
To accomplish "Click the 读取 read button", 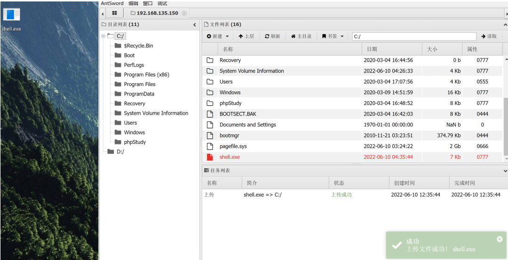I will point(489,36).
